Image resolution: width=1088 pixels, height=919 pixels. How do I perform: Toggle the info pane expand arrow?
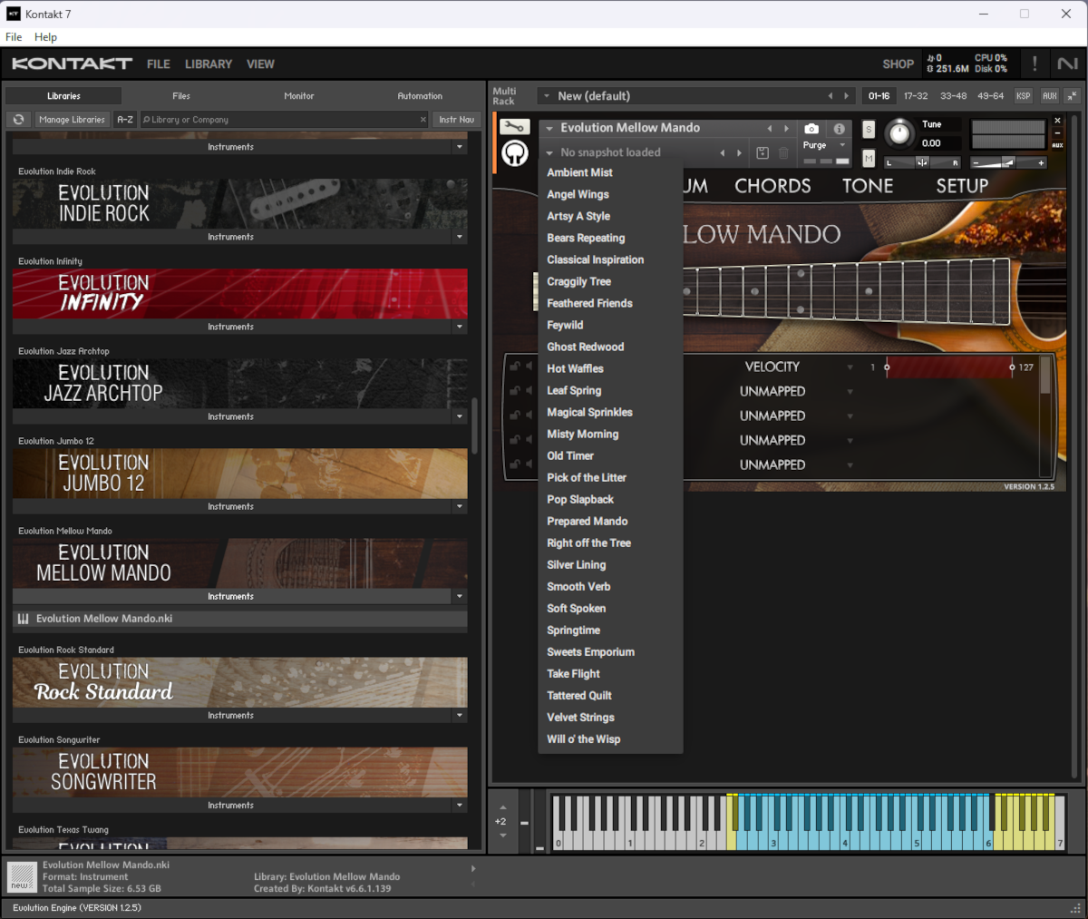(x=472, y=869)
